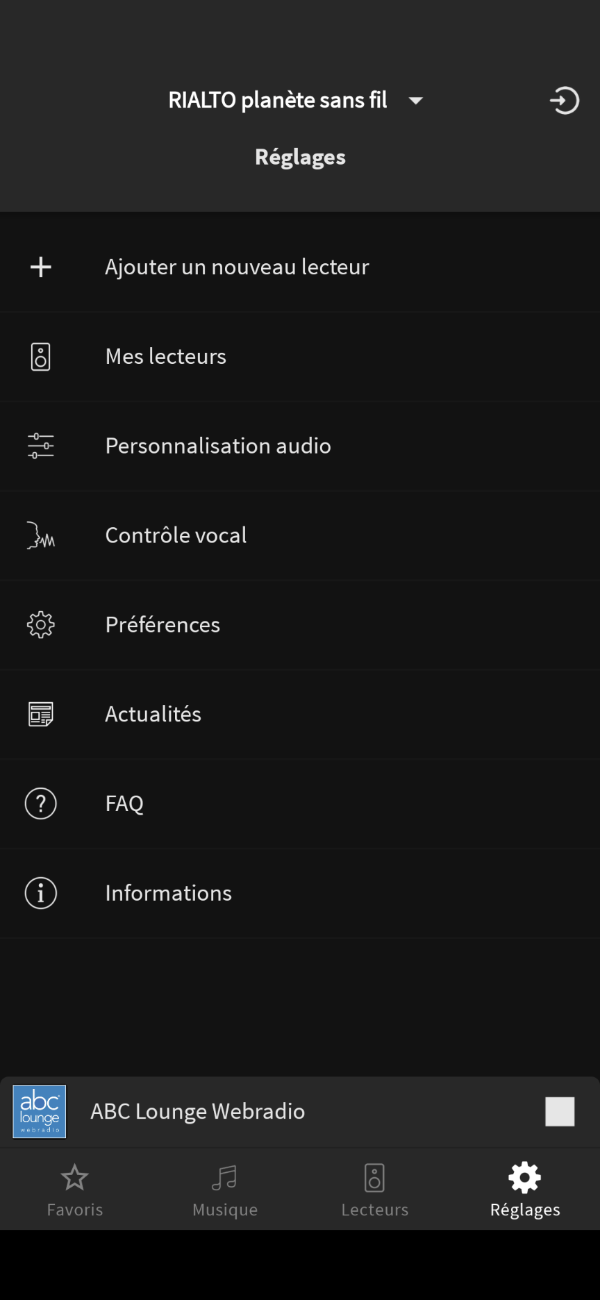
Task: Select the Réglages tab in bottom bar
Action: coord(525,1190)
